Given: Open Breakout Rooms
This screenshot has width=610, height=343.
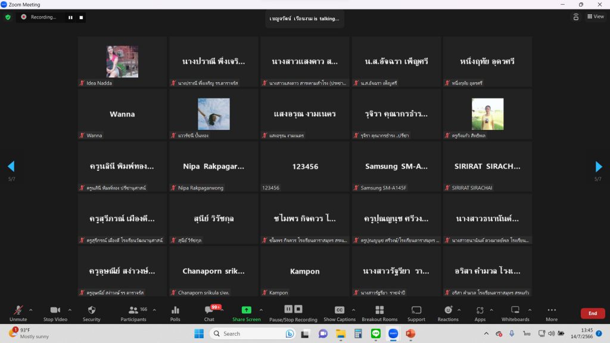Looking at the screenshot, I should pyautogui.click(x=379, y=313).
